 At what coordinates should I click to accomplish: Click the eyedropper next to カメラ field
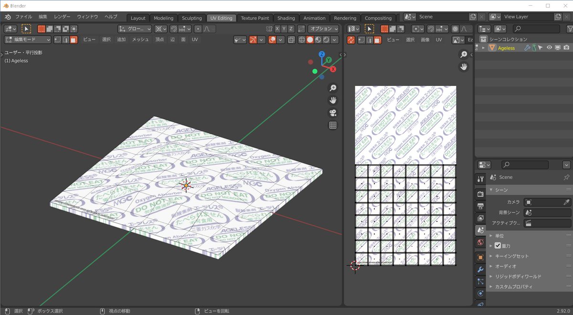[x=566, y=202]
